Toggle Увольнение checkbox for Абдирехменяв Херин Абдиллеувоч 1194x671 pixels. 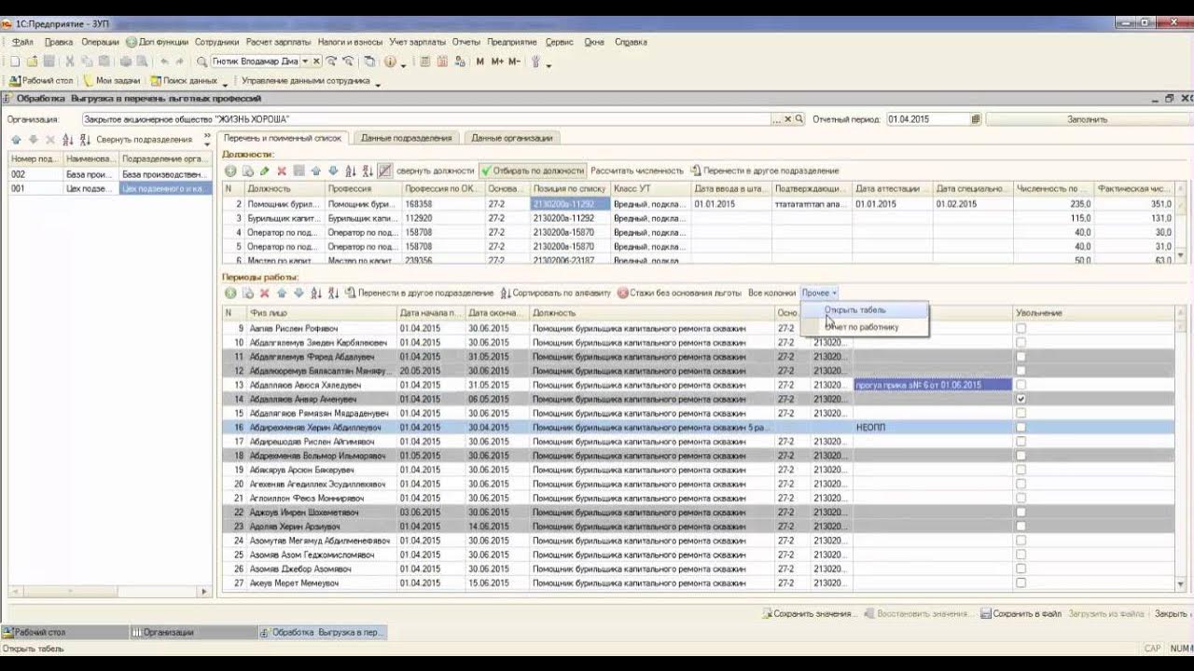(1021, 427)
